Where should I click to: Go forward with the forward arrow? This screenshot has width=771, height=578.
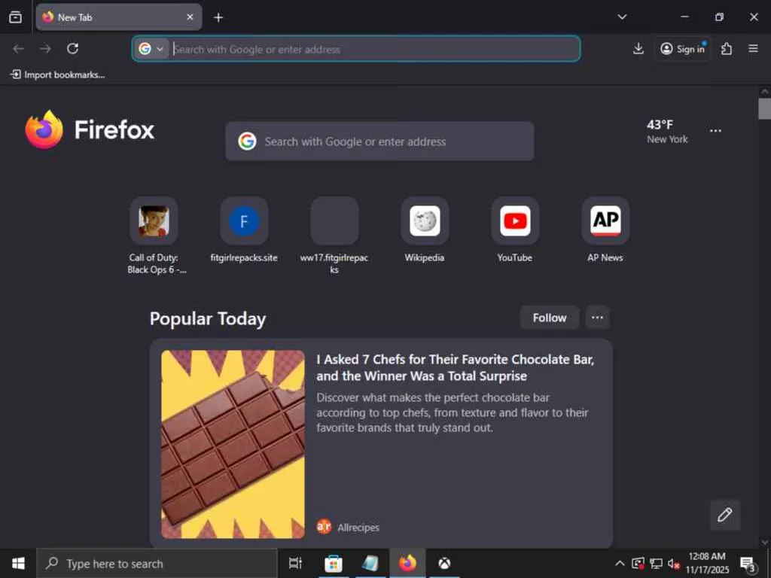(45, 49)
